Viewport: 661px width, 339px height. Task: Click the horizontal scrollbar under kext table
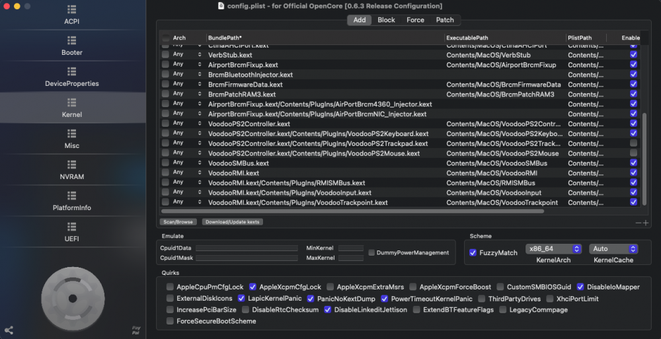[352, 211]
